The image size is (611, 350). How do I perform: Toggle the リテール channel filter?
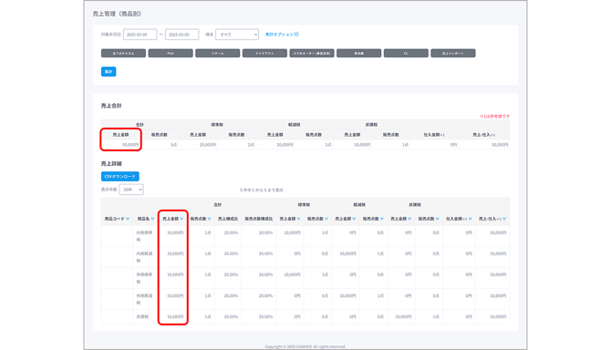pyautogui.click(x=217, y=54)
